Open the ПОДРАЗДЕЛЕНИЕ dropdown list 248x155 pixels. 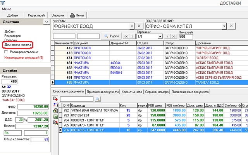pos(224,26)
